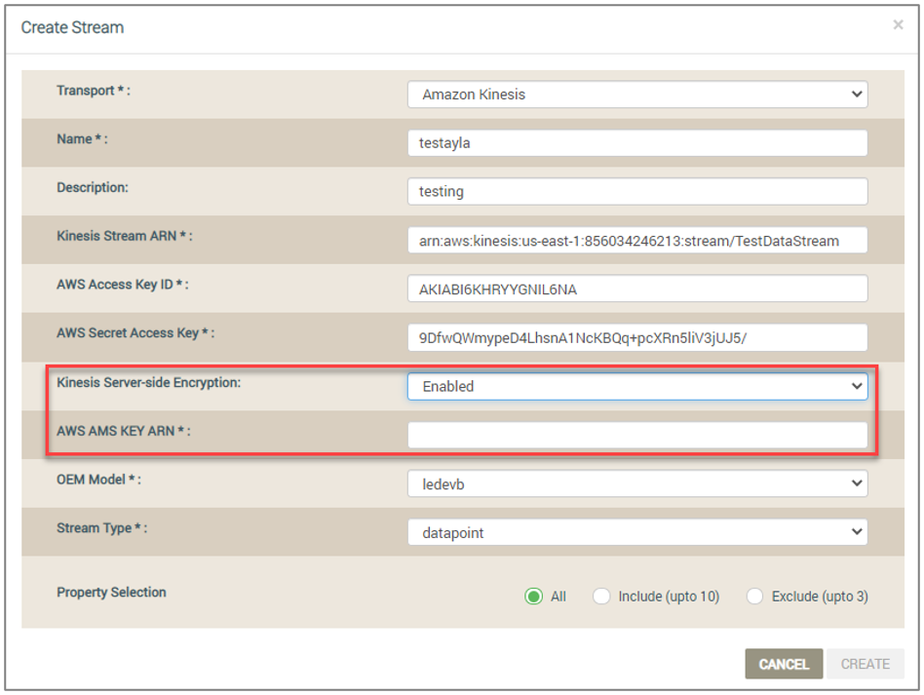Viewport: 924px width, 695px height.
Task: Open Kinesis Server-side Encryption dropdown
Action: pos(637,386)
